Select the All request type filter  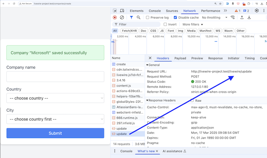pos(115,31)
